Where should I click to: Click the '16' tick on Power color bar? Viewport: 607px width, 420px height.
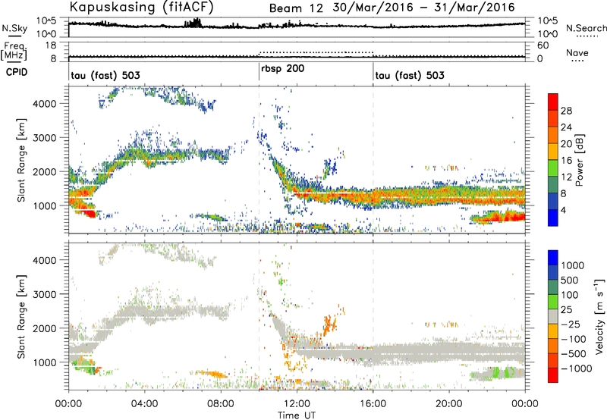pos(566,160)
